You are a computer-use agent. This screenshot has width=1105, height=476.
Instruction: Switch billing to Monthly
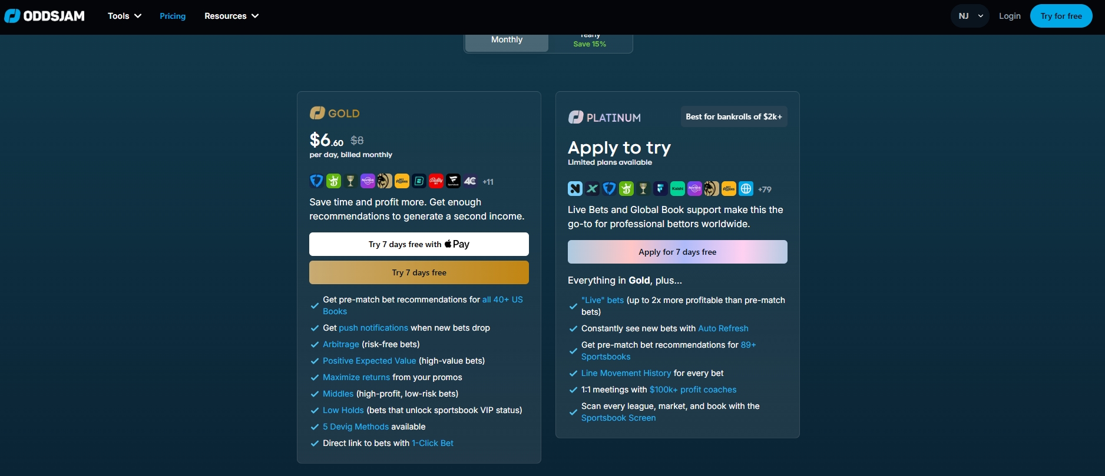(507, 40)
